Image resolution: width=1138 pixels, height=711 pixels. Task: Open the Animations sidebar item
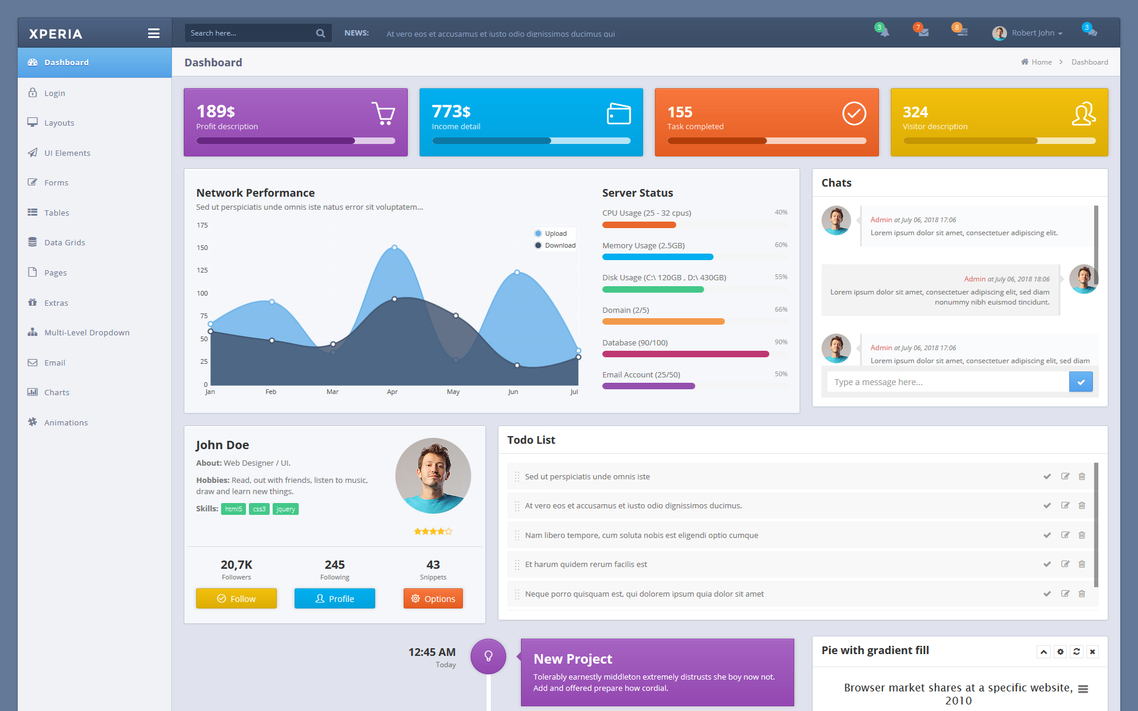95,422
